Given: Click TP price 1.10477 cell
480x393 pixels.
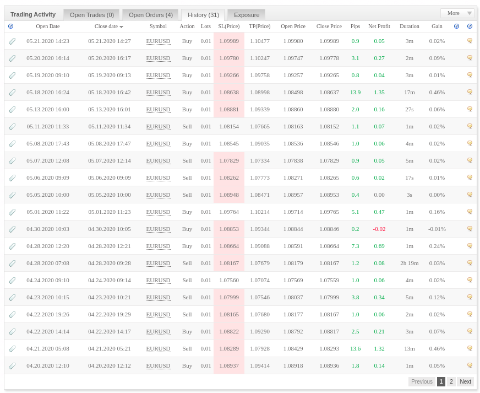Looking at the screenshot, I should point(260,41).
